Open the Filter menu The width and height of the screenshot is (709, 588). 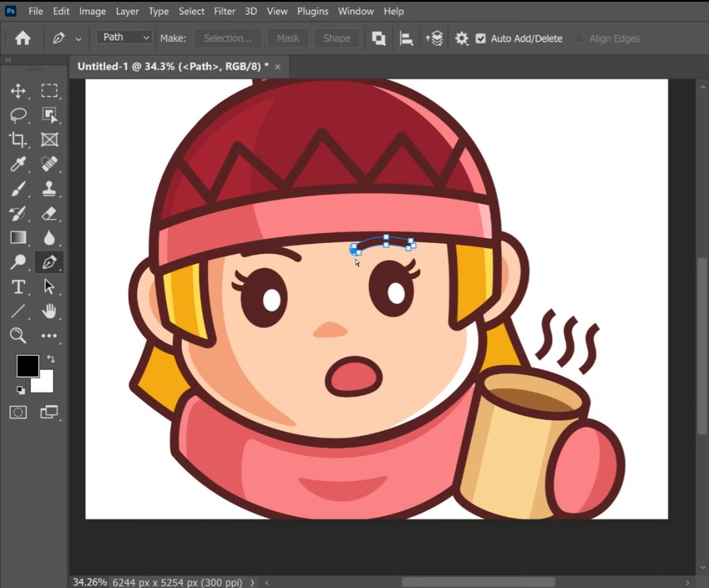(225, 11)
